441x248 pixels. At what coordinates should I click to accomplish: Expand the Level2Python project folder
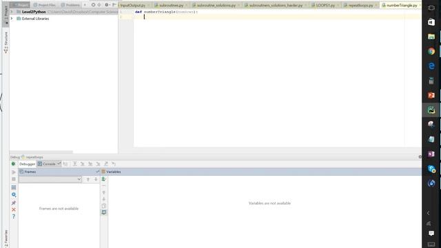pos(12,12)
